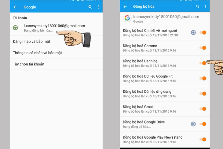223x149 pixels.
Task: Toggle Đồng bộ hoá Gmail switch
Action: (203, 109)
